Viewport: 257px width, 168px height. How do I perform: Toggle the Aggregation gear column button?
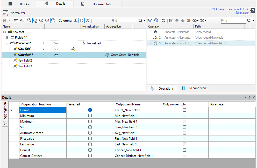click(81, 20)
